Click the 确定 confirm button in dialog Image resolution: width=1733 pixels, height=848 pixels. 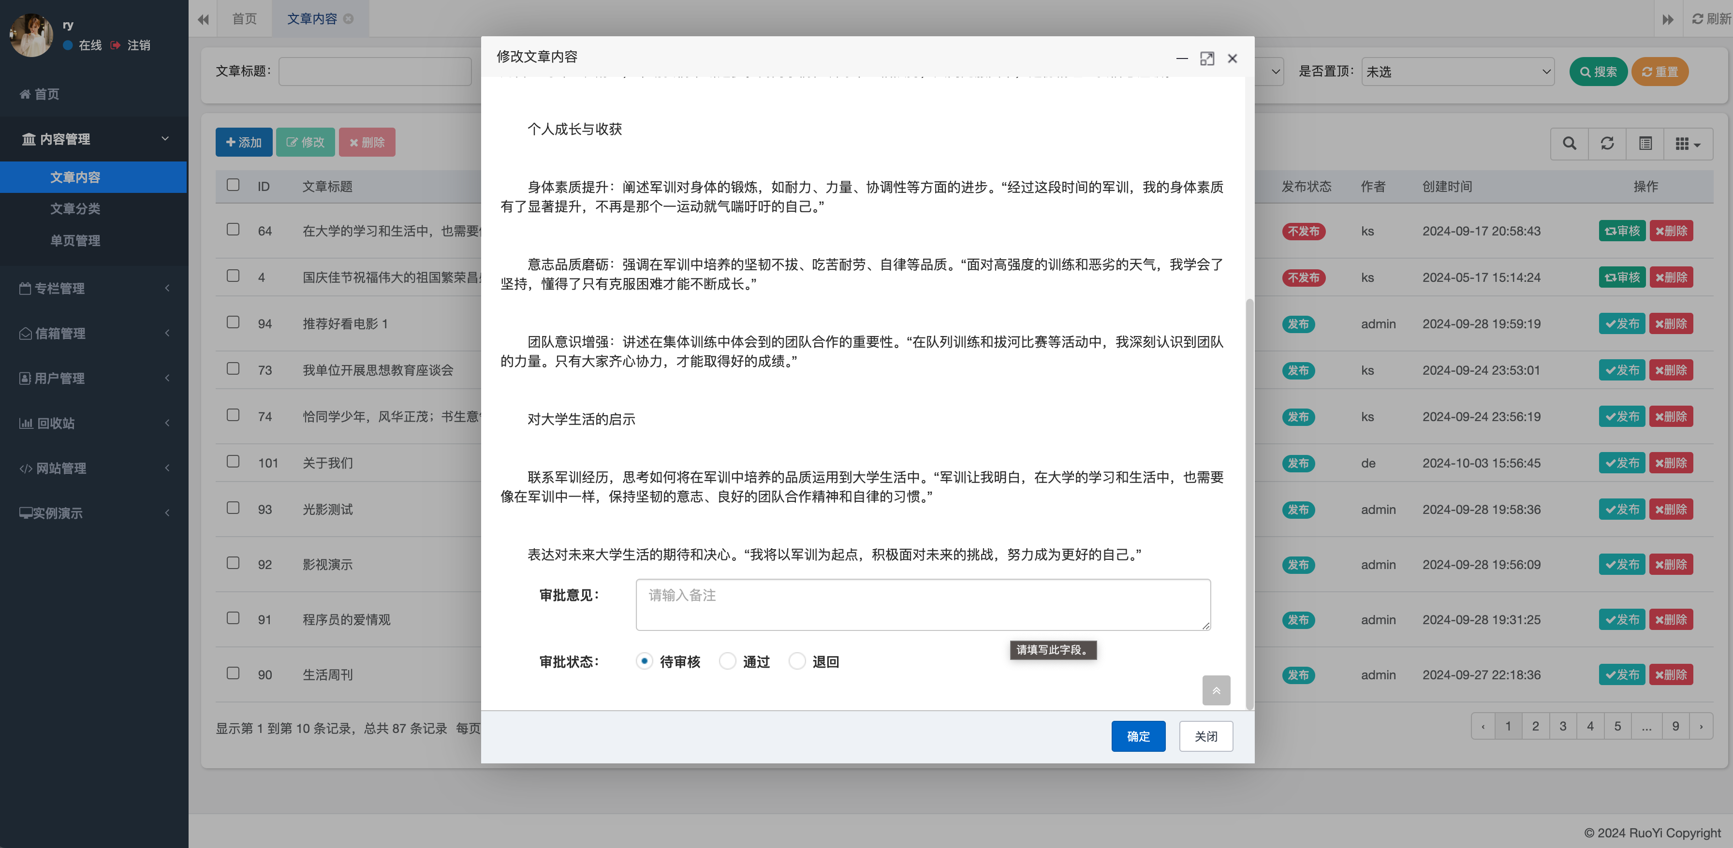tap(1138, 736)
